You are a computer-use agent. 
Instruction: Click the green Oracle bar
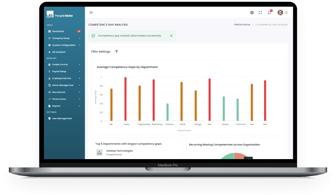coord(224,109)
